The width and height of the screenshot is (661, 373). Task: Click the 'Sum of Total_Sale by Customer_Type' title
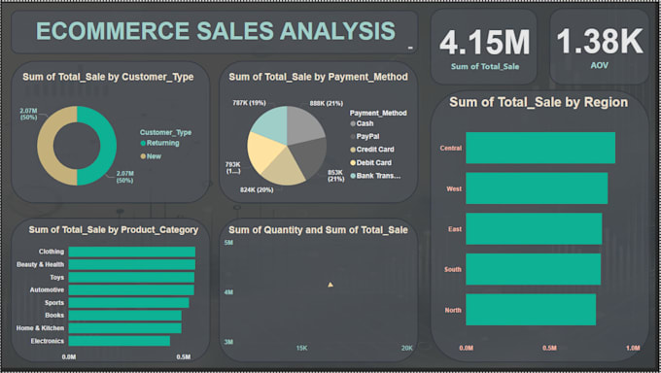[x=108, y=77]
